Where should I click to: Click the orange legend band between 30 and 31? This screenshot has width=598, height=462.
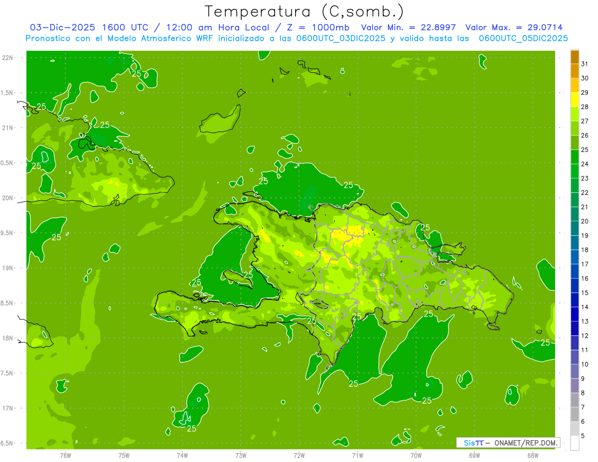(x=575, y=70)
